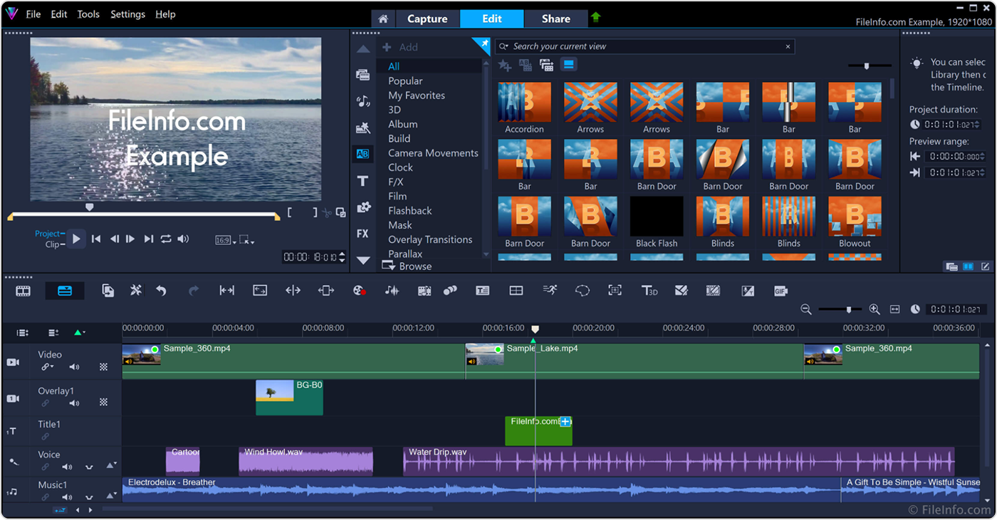
Task: Select the Camera Movements category
Action: coord(433,153)
